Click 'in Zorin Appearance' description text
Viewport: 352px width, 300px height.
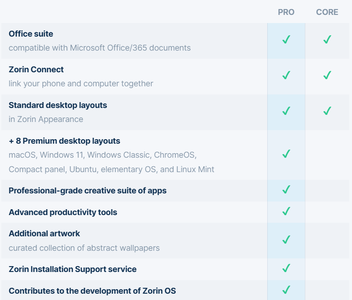coord(46,119)
